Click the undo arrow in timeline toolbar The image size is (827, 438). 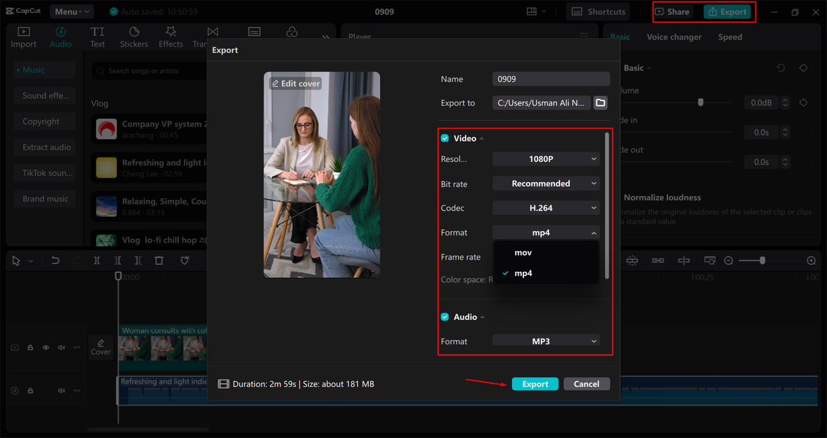pos(56,261)
